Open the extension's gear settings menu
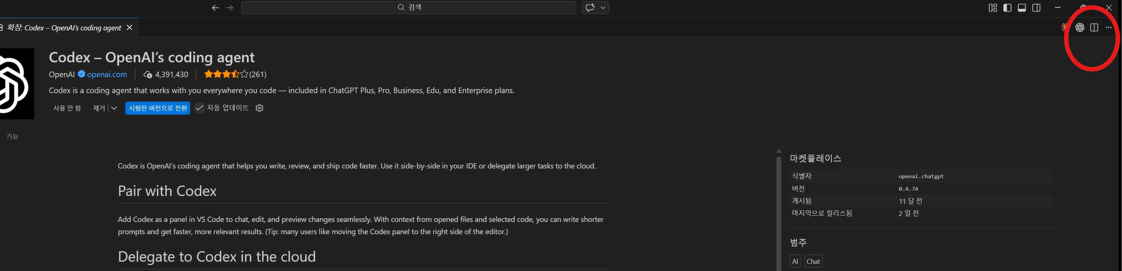Screen dimensions: 1122x271 tap(259, 108)
